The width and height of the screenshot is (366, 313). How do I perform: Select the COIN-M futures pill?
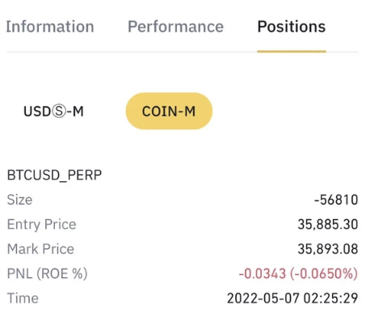[x=169, y=111]
